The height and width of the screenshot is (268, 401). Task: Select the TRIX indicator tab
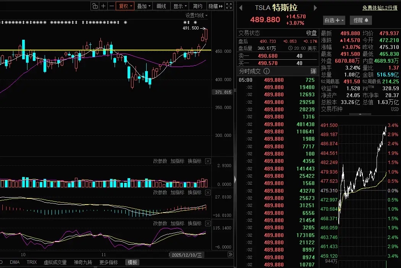click(32, 262)
